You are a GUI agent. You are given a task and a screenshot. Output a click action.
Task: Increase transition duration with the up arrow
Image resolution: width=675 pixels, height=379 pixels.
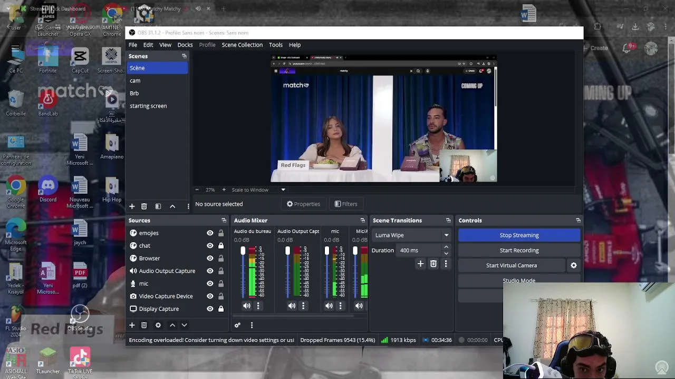click(446, 247)
